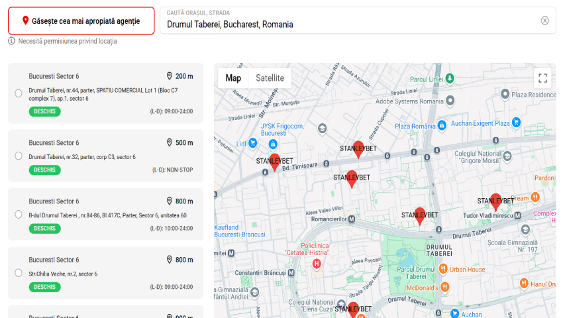Click DESCHIS badge of the 500 m agency
The height and width of the screenshot is (318, 563).
[44, 170]
